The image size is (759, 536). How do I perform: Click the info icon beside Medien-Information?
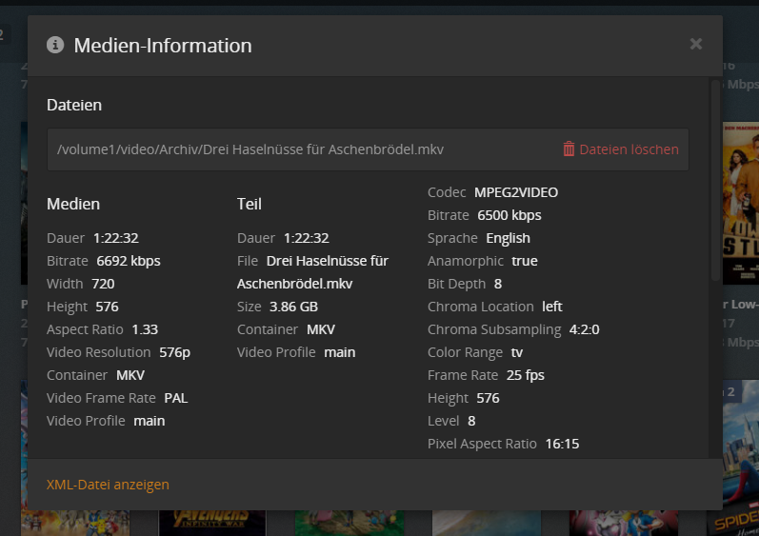55,45
